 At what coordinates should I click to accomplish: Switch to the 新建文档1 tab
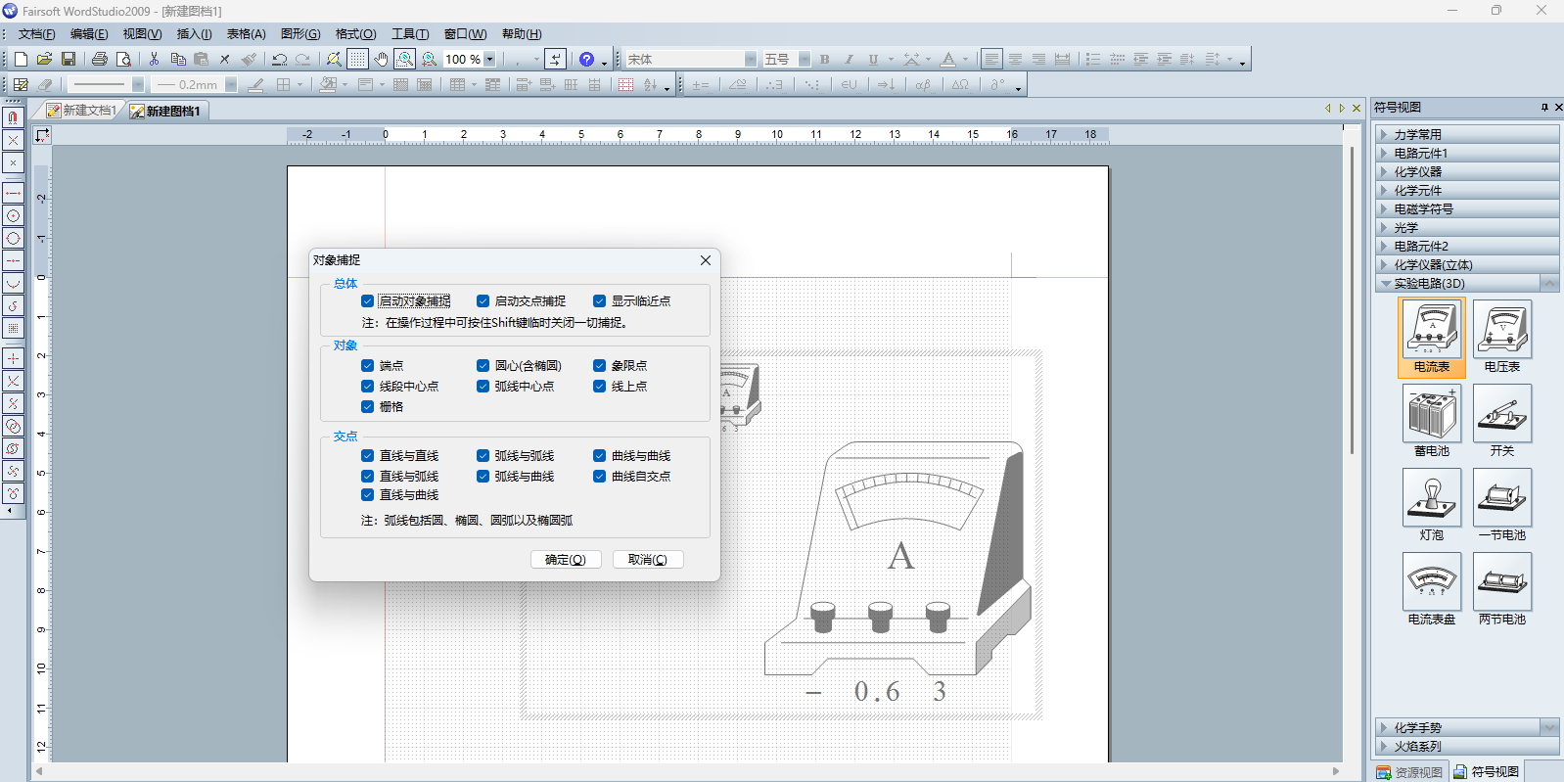88,111
